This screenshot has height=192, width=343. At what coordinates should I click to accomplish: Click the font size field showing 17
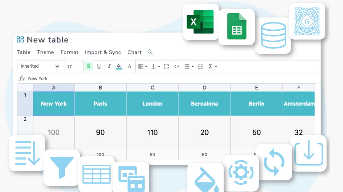click(74, 67)
